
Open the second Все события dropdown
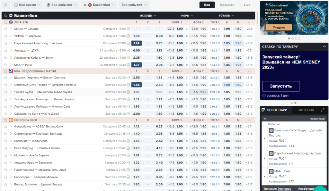[134, 5]
